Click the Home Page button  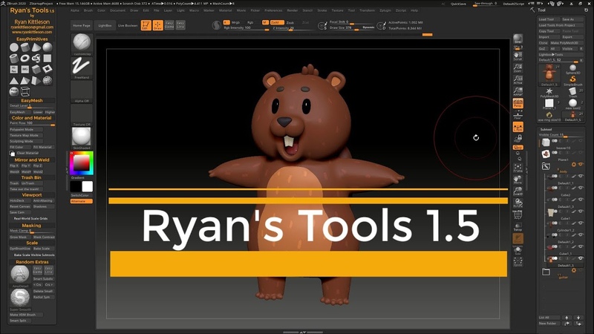click(82, 26)
